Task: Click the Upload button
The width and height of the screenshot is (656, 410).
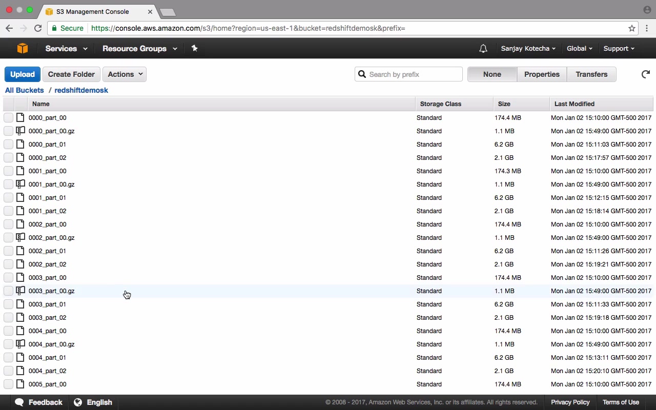Action: 23,74
